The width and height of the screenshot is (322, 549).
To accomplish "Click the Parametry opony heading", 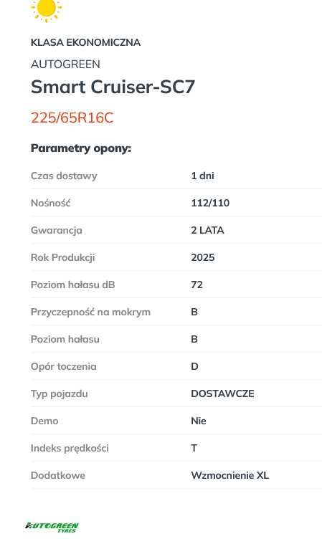I will pos(81,148).
